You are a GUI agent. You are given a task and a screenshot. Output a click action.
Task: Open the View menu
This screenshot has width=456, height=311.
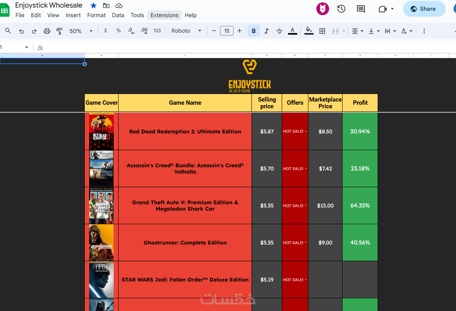53,15
